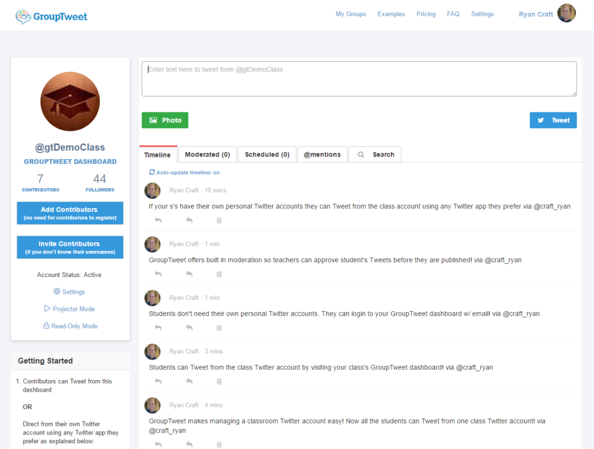This screenshot has height=449, width=594.
Task: Delete the 10 secs tweet
Action: tap(219, 220)
